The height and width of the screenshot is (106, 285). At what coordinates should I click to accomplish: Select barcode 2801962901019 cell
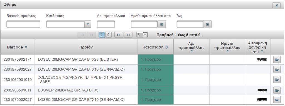pos(18,80)
